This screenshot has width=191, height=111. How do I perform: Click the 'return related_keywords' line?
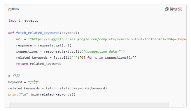(39, 64)
